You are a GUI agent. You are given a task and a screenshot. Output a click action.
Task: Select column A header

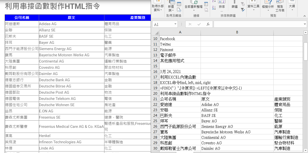pos(180,32)
